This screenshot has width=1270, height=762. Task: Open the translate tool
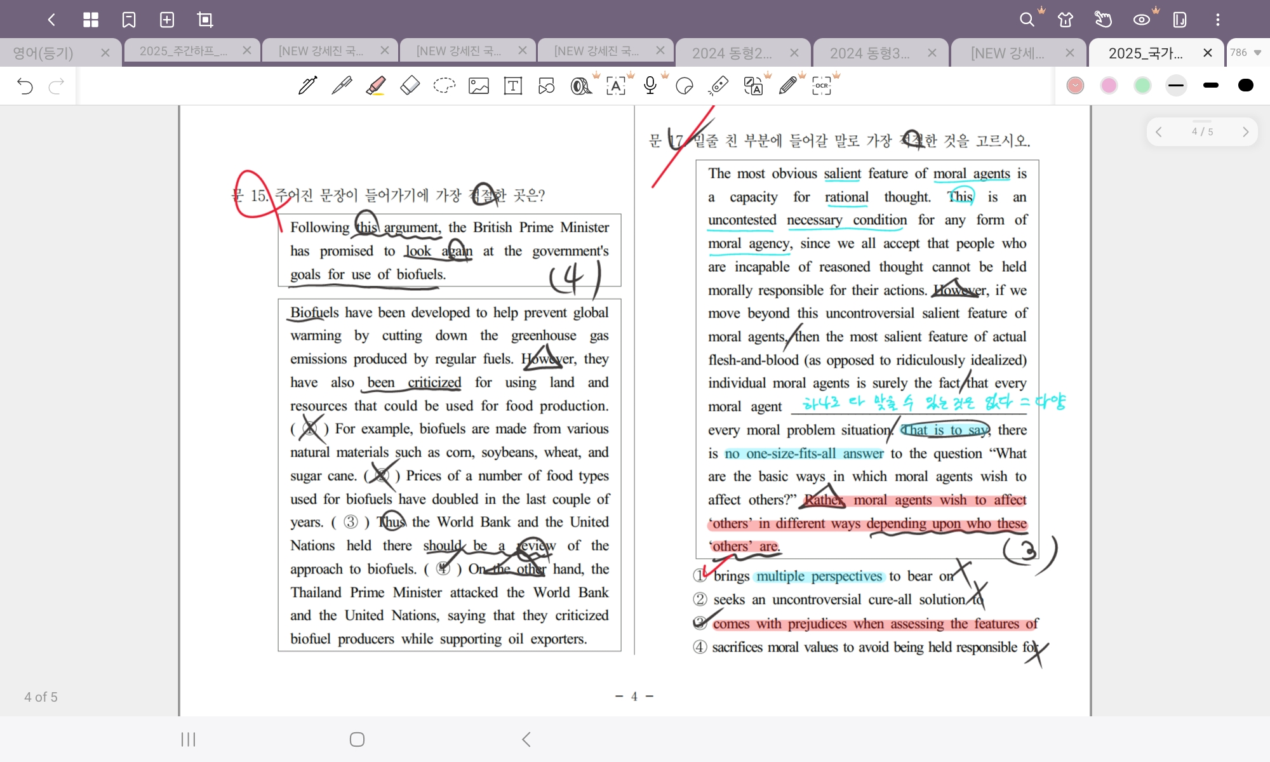pos(753,86)
